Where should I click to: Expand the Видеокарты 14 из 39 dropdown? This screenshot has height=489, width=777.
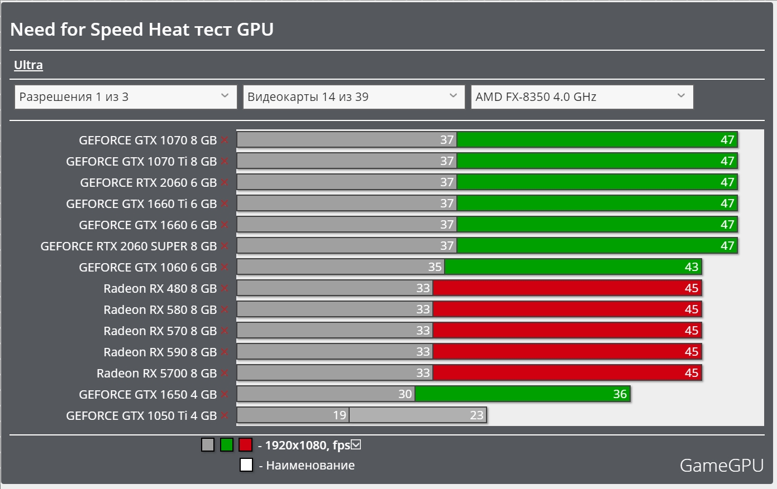(354, 97)
